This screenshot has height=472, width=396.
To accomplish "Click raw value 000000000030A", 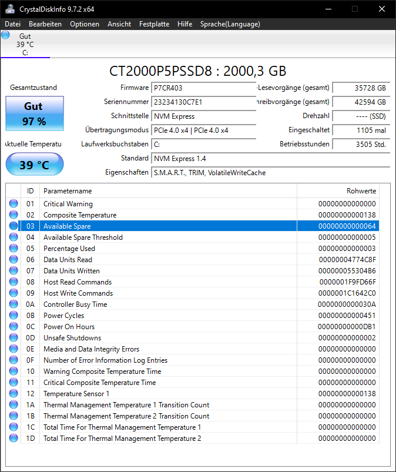I will tap(347, 304).
